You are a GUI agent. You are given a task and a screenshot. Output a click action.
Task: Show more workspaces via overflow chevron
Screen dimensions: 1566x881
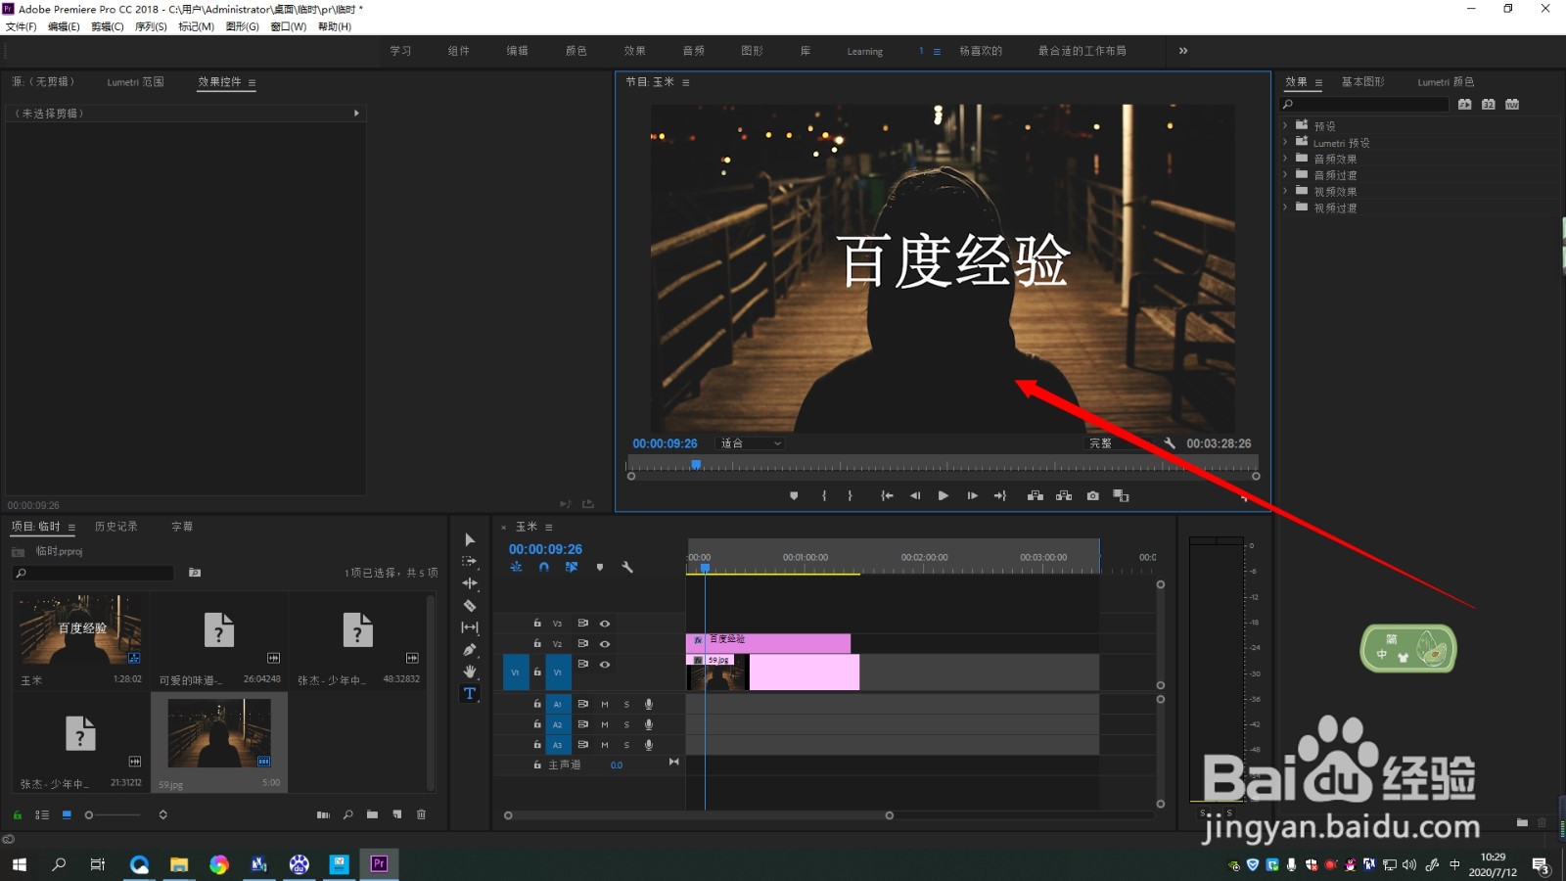click(x=1183, y=51)
